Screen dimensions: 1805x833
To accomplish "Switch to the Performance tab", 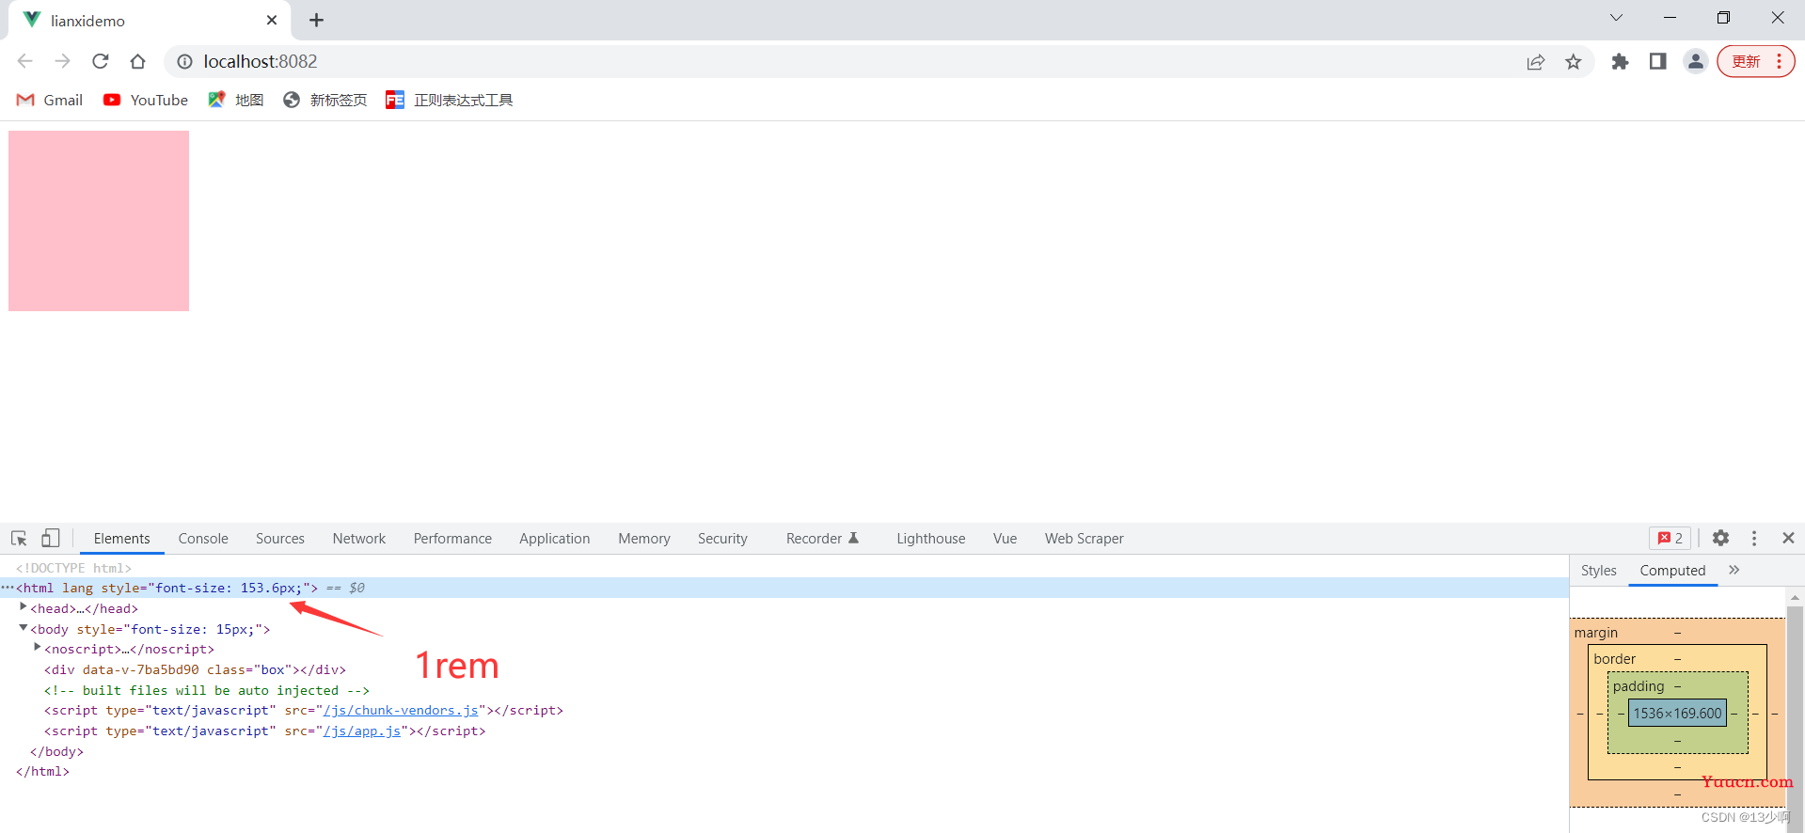I will [452, 539].
